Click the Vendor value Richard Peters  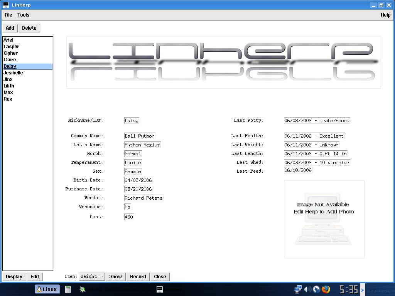[x=143, y=198]
